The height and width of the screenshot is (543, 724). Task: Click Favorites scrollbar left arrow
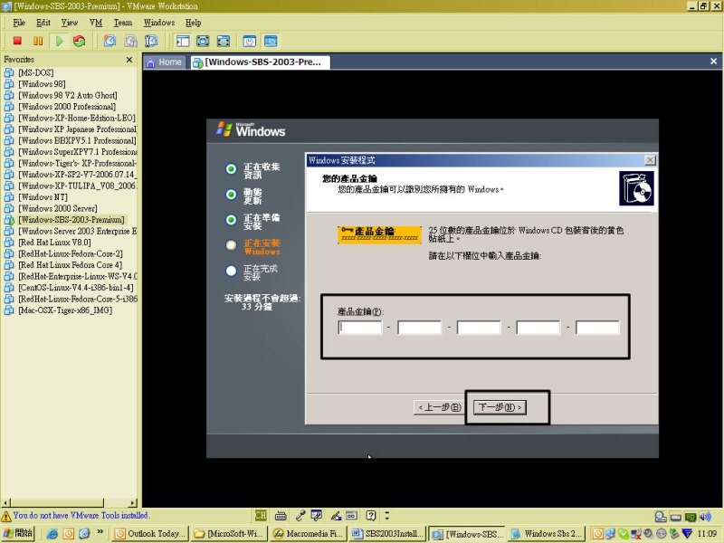coord(6,503)
